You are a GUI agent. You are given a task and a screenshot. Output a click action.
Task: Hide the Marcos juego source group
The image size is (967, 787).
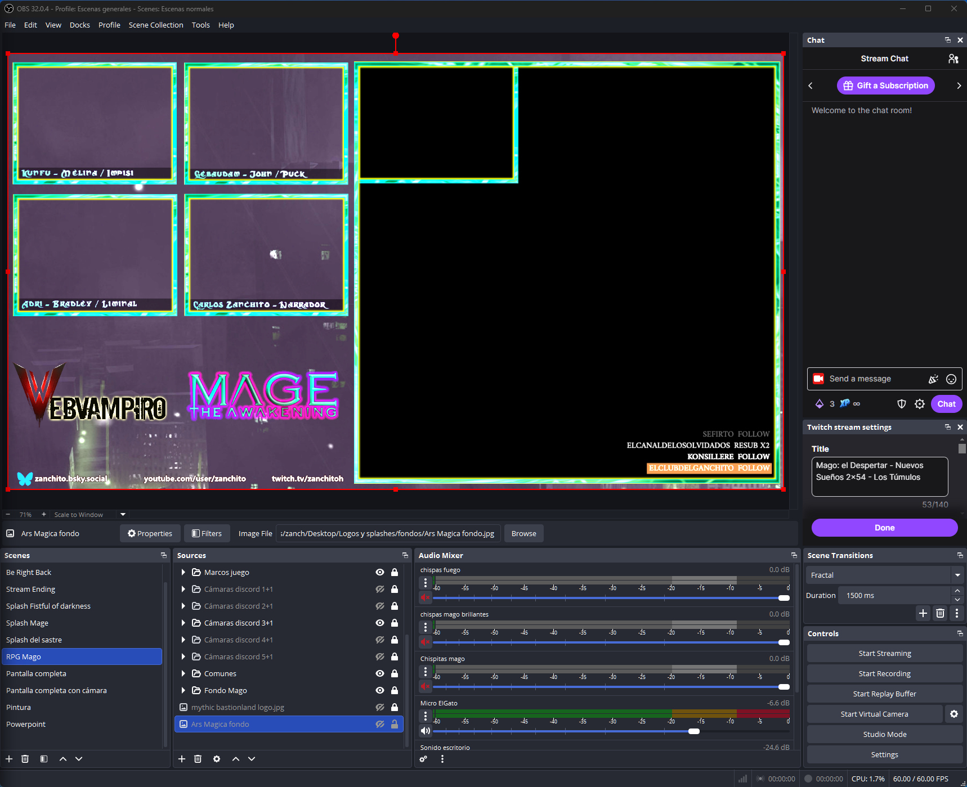380,572
